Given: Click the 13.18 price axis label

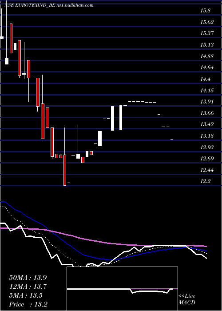Looking at the screenshot, I should click(207, 136).
